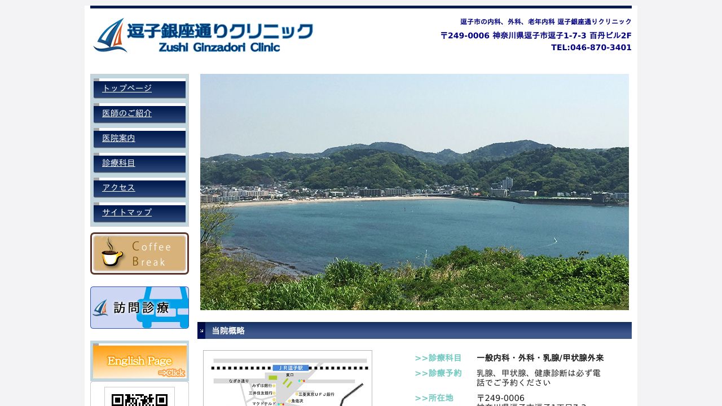Click the TEL:046-870-3401 phone number
The height and width of the screenshot is (406, 722).
(592, 47)
